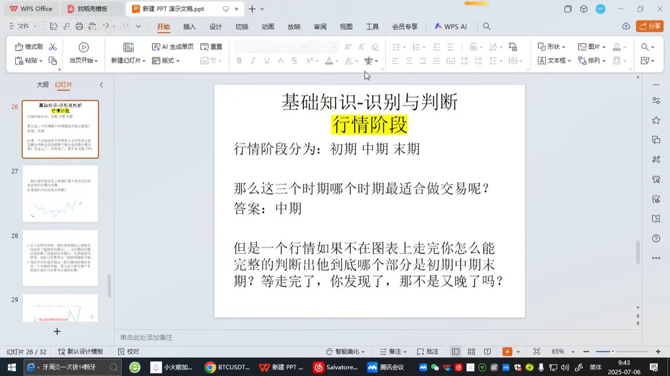Open the 会员专享 tab
This screenshot has width=670, height=376.
(x=405, y=27)
